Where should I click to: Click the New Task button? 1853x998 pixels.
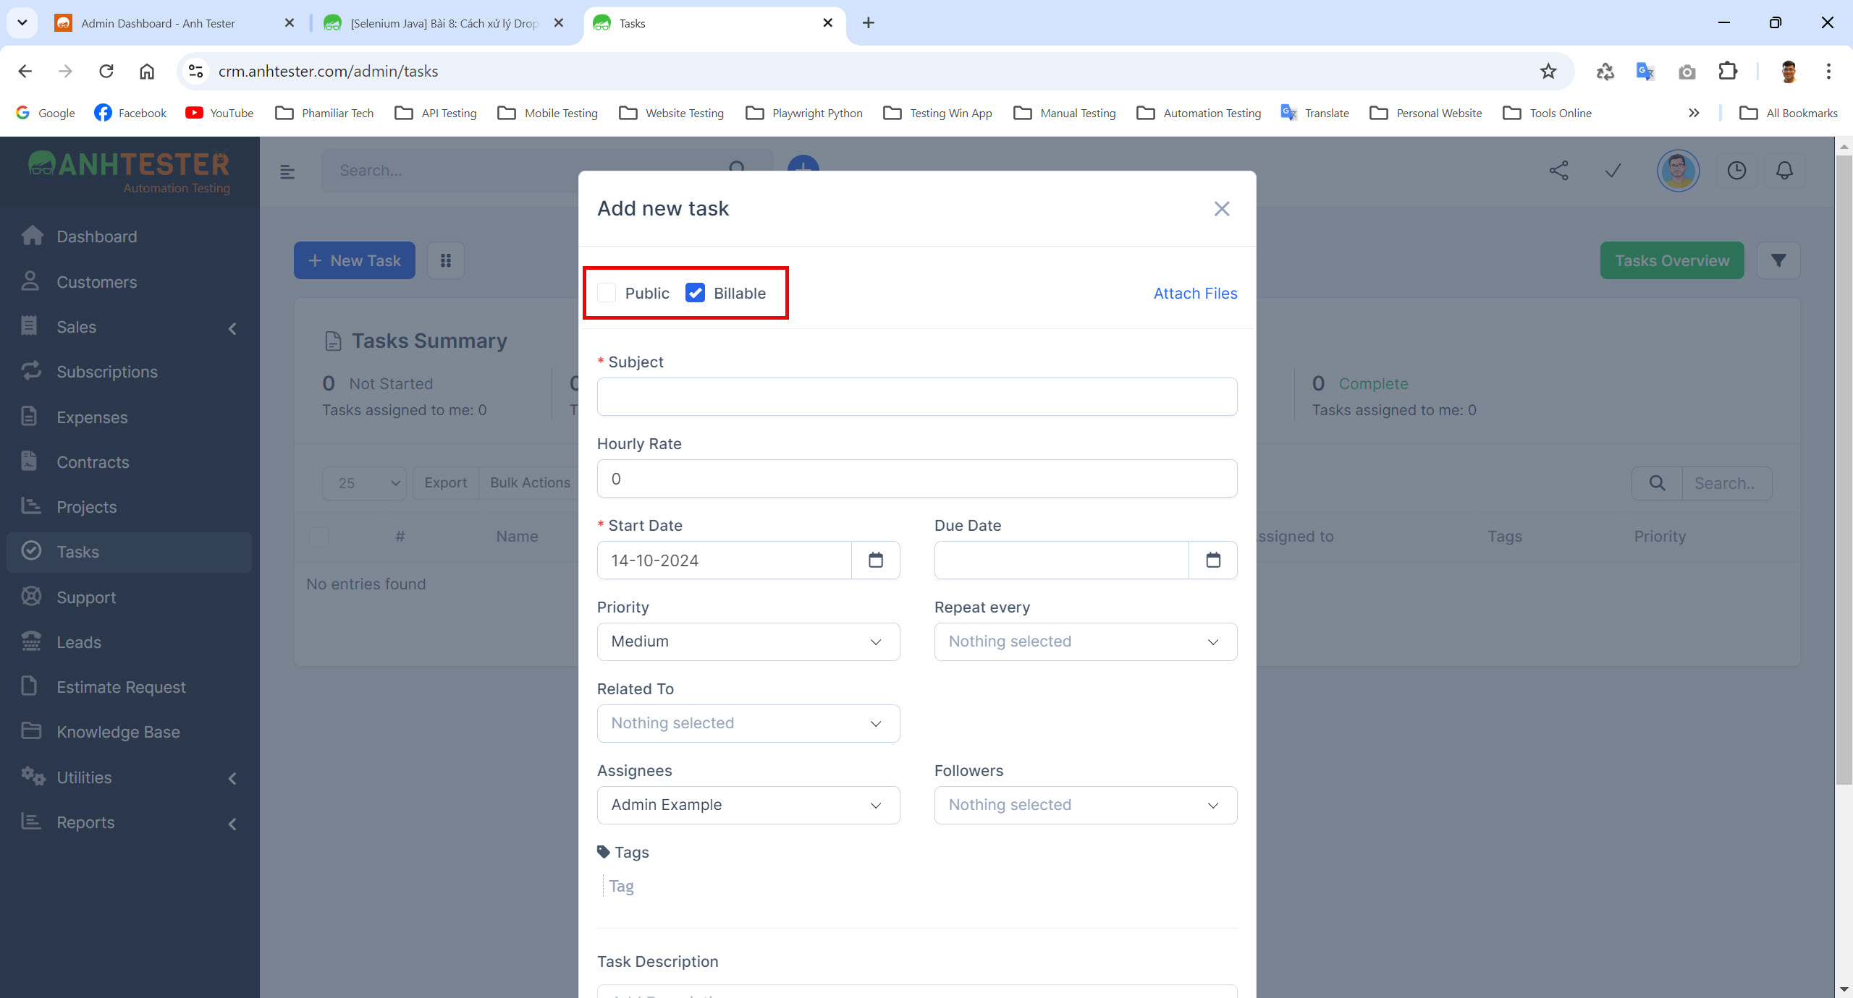[355, 260]
